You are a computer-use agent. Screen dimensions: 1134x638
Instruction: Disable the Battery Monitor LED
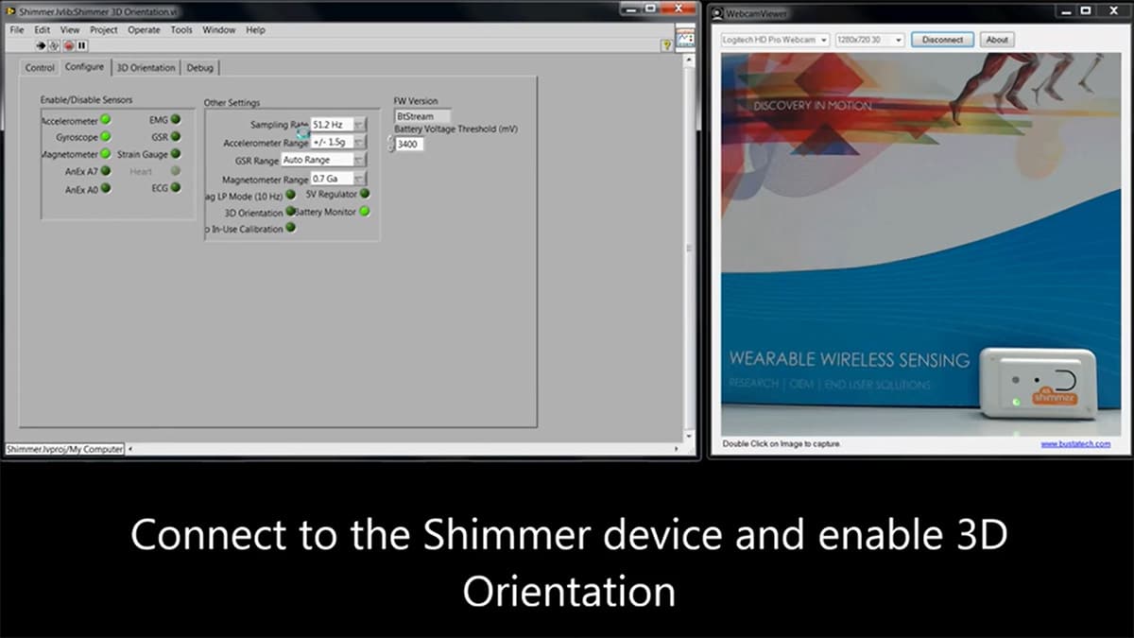365,212
